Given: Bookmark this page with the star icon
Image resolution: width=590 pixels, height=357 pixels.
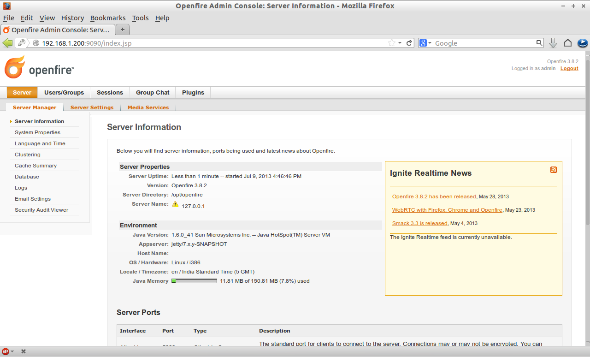Looking at the screenshot, I should (392, 43).
